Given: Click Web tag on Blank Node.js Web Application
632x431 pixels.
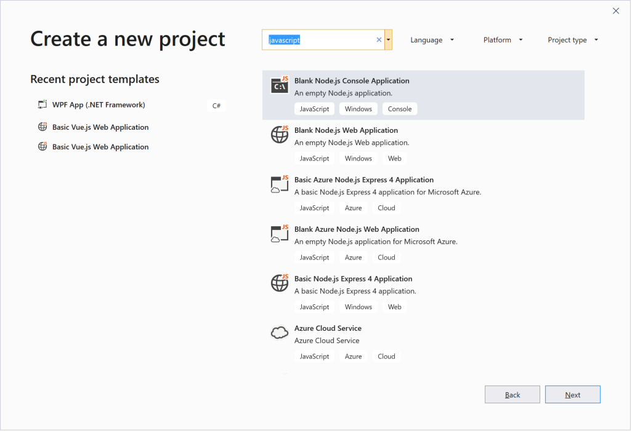Looking at the screenshot, I should tap(395, 159).
